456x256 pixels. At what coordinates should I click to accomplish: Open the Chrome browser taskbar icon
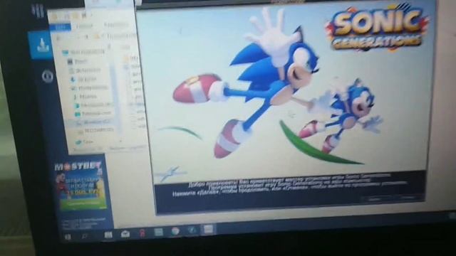click(x=175, y=231)
